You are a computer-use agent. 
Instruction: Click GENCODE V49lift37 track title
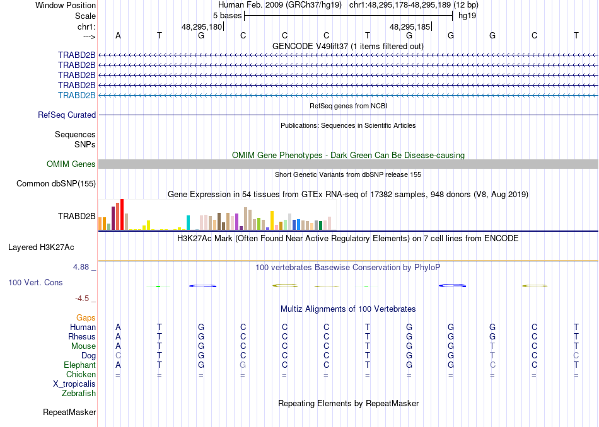pos(348,47)
